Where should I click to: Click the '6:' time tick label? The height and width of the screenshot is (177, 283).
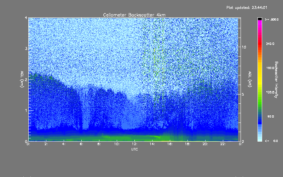(81, 144)
